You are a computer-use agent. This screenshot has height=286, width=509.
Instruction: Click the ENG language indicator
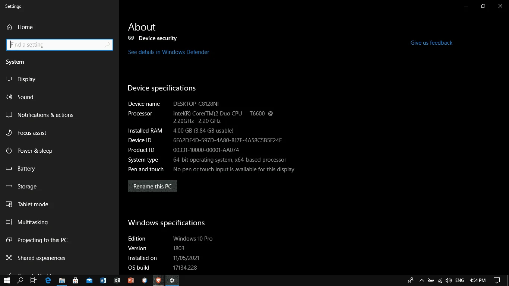pos(459,280)
